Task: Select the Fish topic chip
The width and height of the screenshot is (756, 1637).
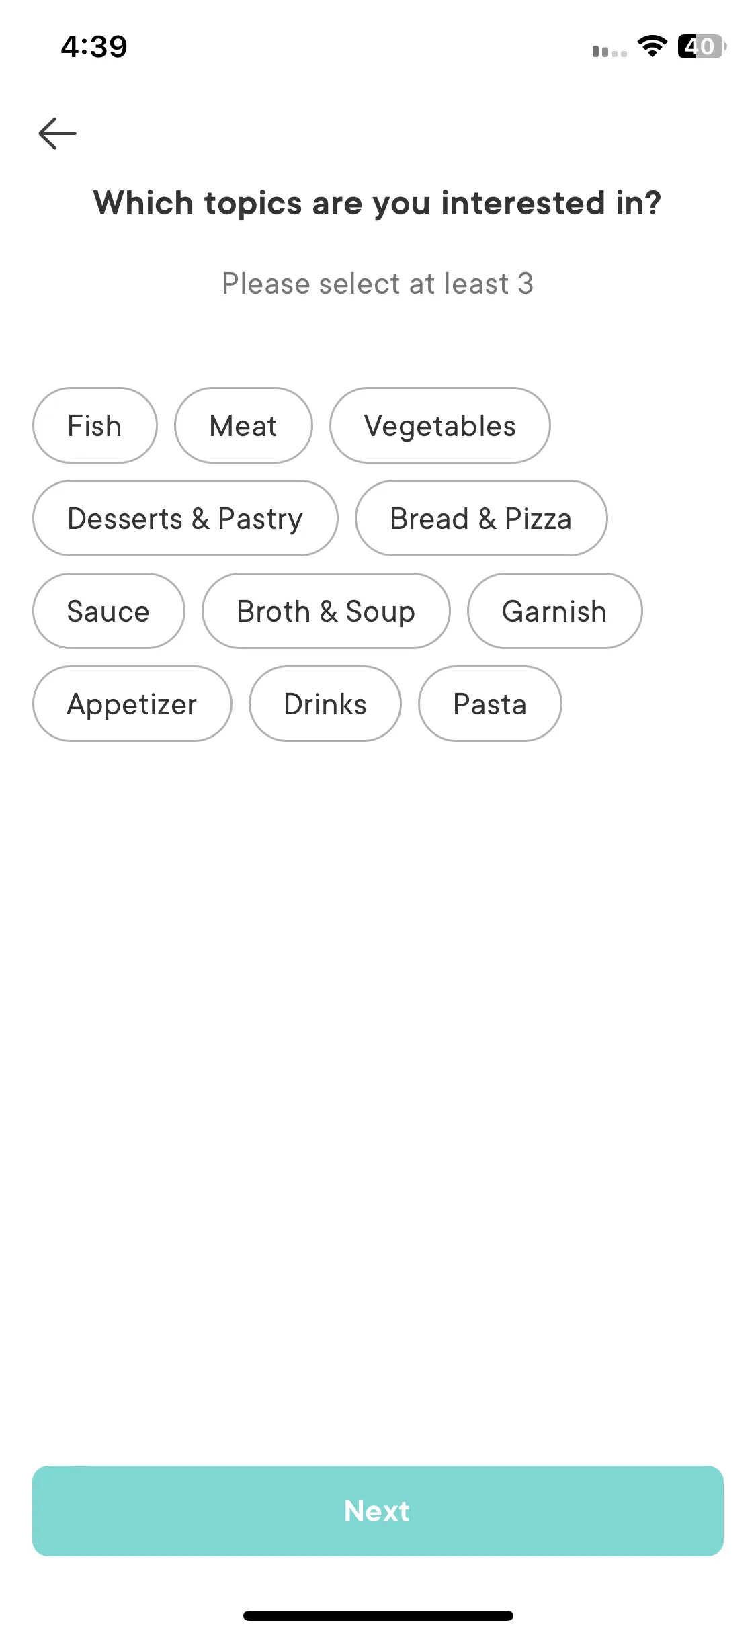Action: [95, 425]
